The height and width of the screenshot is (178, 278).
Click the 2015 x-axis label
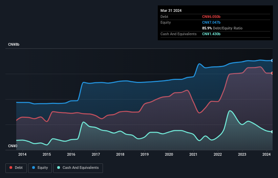pyautogui.click(x=47, y=154)
